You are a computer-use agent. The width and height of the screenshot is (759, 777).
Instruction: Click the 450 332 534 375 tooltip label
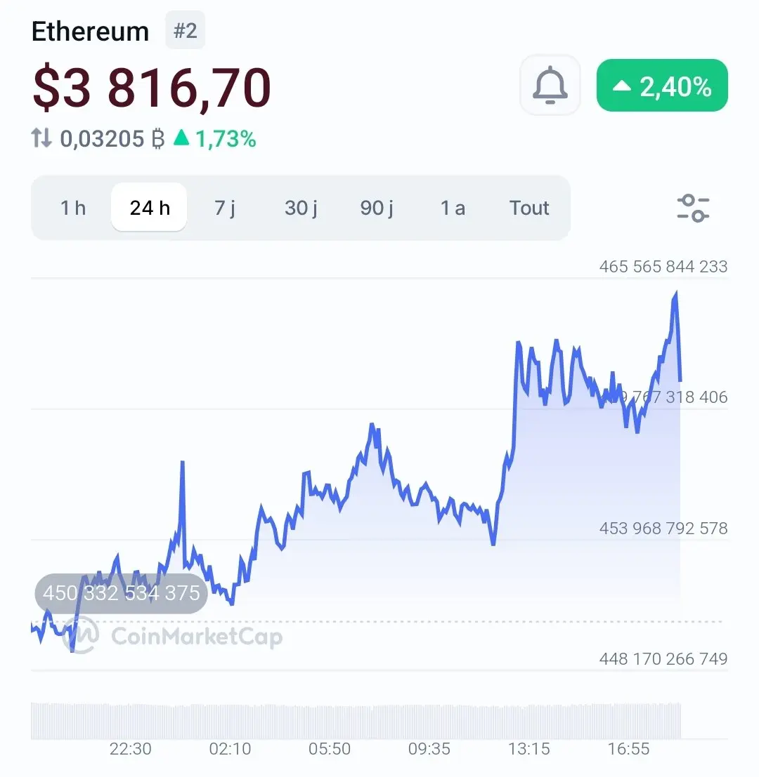coord(121,593)
